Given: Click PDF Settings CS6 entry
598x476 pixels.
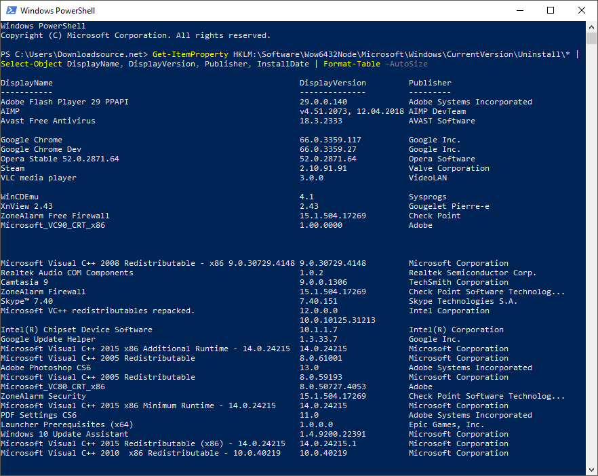Looking at the screenshot, I should (x=39, y=415).
